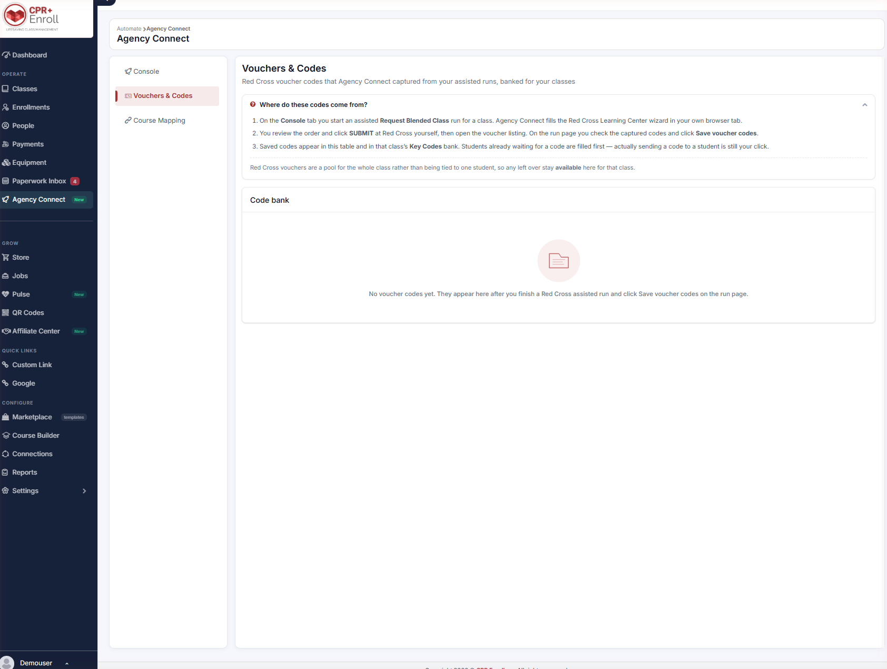
Task: Click the CPR+ Enroll logo
Action: [32, 17]
